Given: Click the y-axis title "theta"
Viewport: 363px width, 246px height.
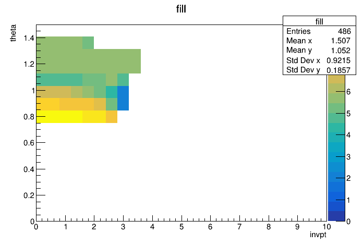Looking at the screenshot, I should (13, 33).
